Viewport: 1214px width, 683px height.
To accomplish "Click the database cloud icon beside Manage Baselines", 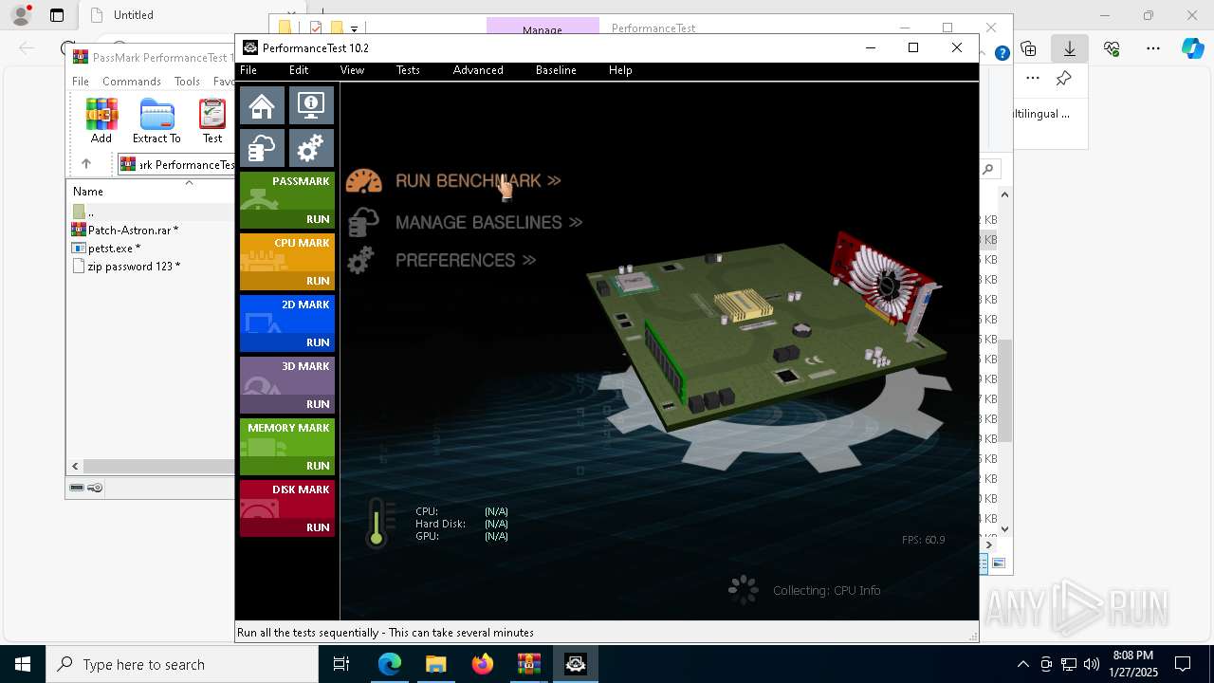I will 364,222.
